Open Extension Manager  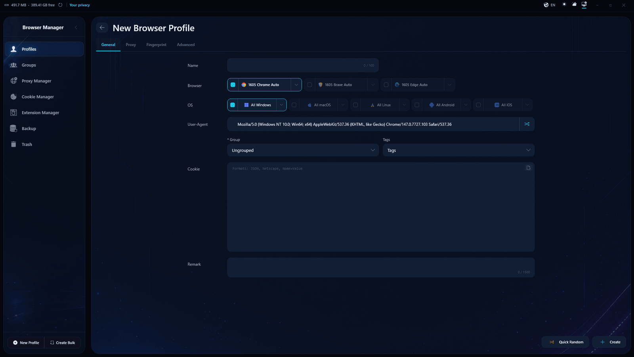coord(44,113)
